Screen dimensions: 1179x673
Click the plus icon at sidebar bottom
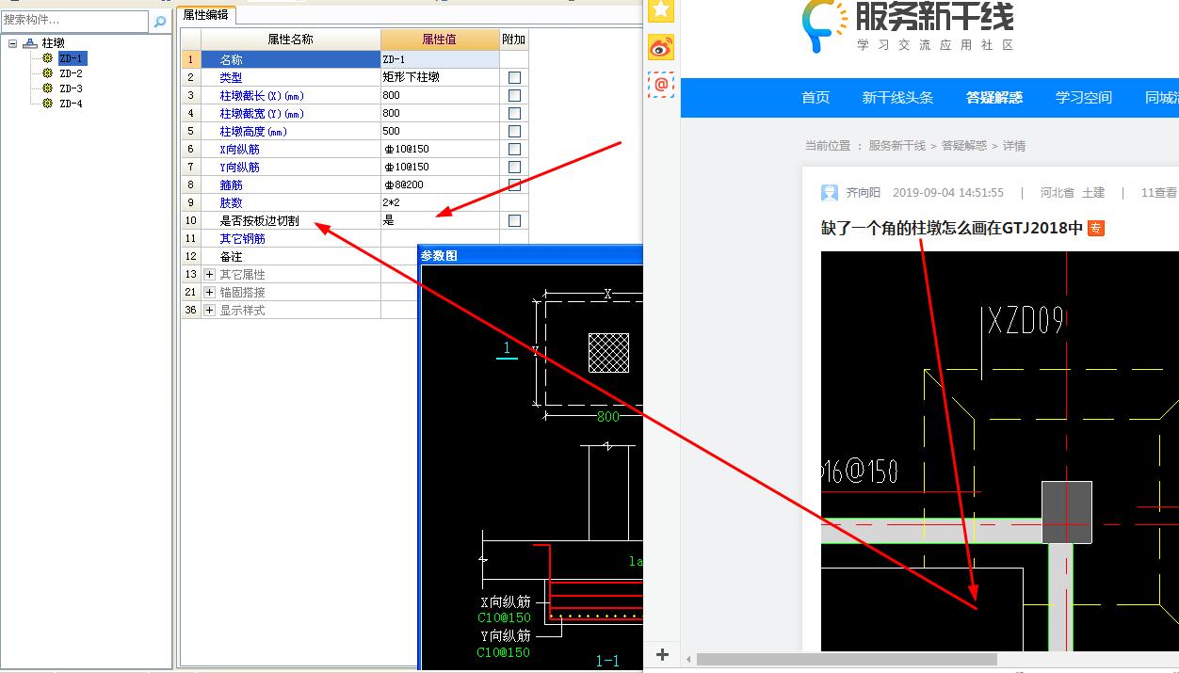pyautogui.click(x=662, y=655)
